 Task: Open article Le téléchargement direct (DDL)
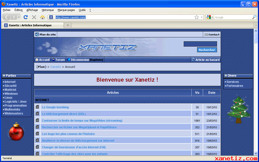coord(63,114)
